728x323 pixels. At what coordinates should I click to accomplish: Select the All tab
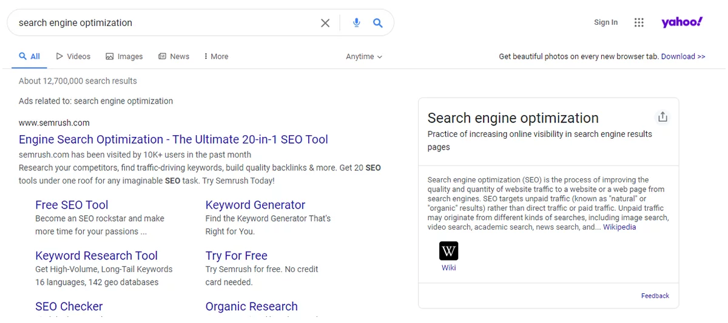coord(29,56)
